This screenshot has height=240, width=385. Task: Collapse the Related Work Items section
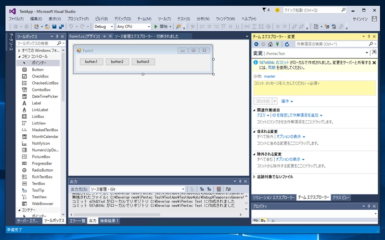tap(255, 110)
